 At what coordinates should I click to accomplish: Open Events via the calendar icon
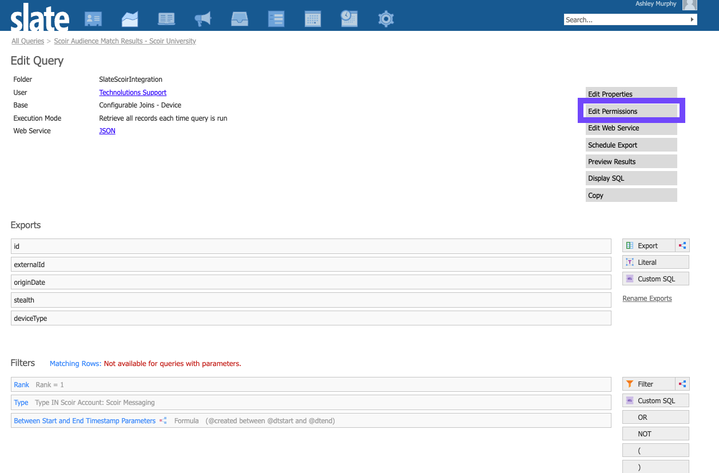(313, 19)
